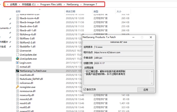Screen dimensions: 177x112
Task: Click Program Files (x86) in the breadcrumb
Action: pos(51,4)
